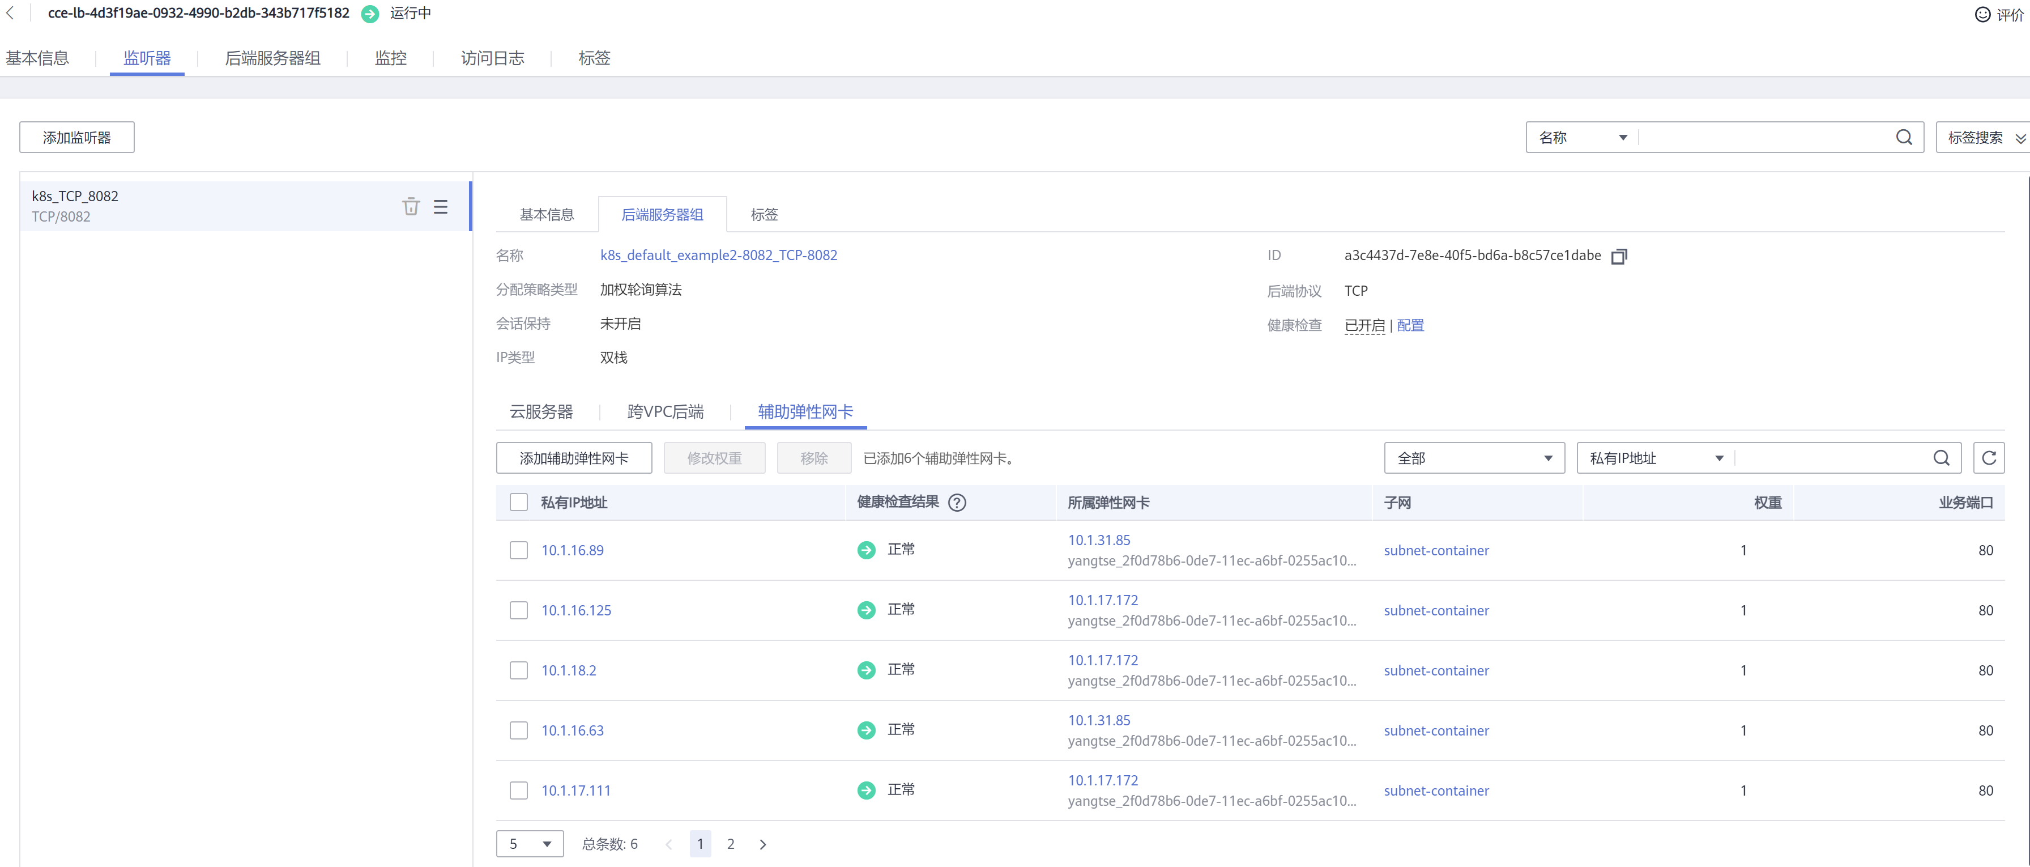Click the back arrow beside load balancer name

pyautogui.click(x=10, y=14)
